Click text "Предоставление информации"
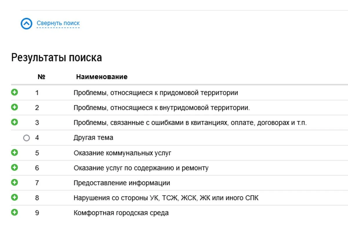The width and height of the screenshot is (348, 232). (122, 183)
